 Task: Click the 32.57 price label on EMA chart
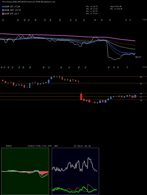[x=138, y=57]
